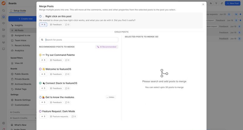Click the New Post button

tap(233, 3)
